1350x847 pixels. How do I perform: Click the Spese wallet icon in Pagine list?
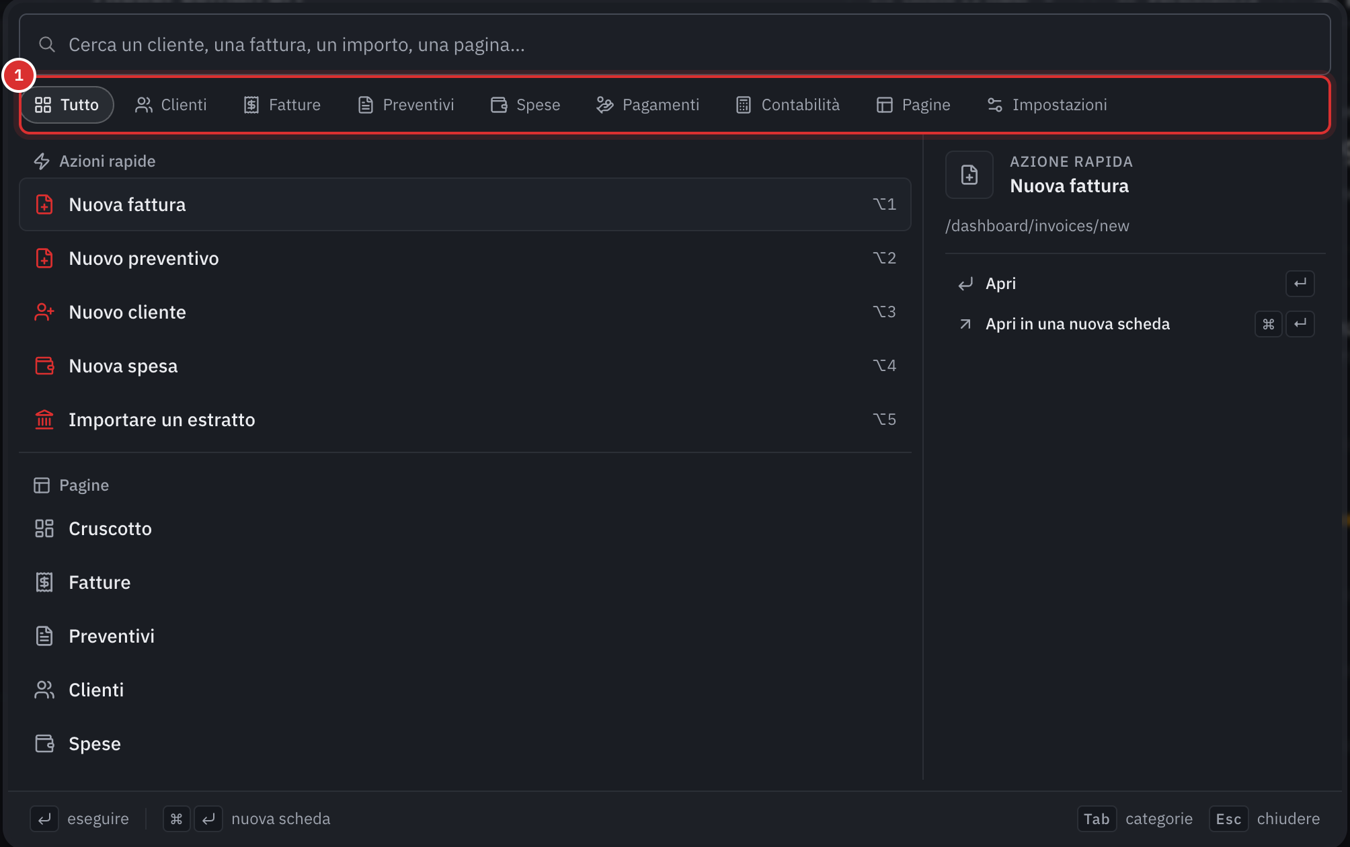coord(44,743)
